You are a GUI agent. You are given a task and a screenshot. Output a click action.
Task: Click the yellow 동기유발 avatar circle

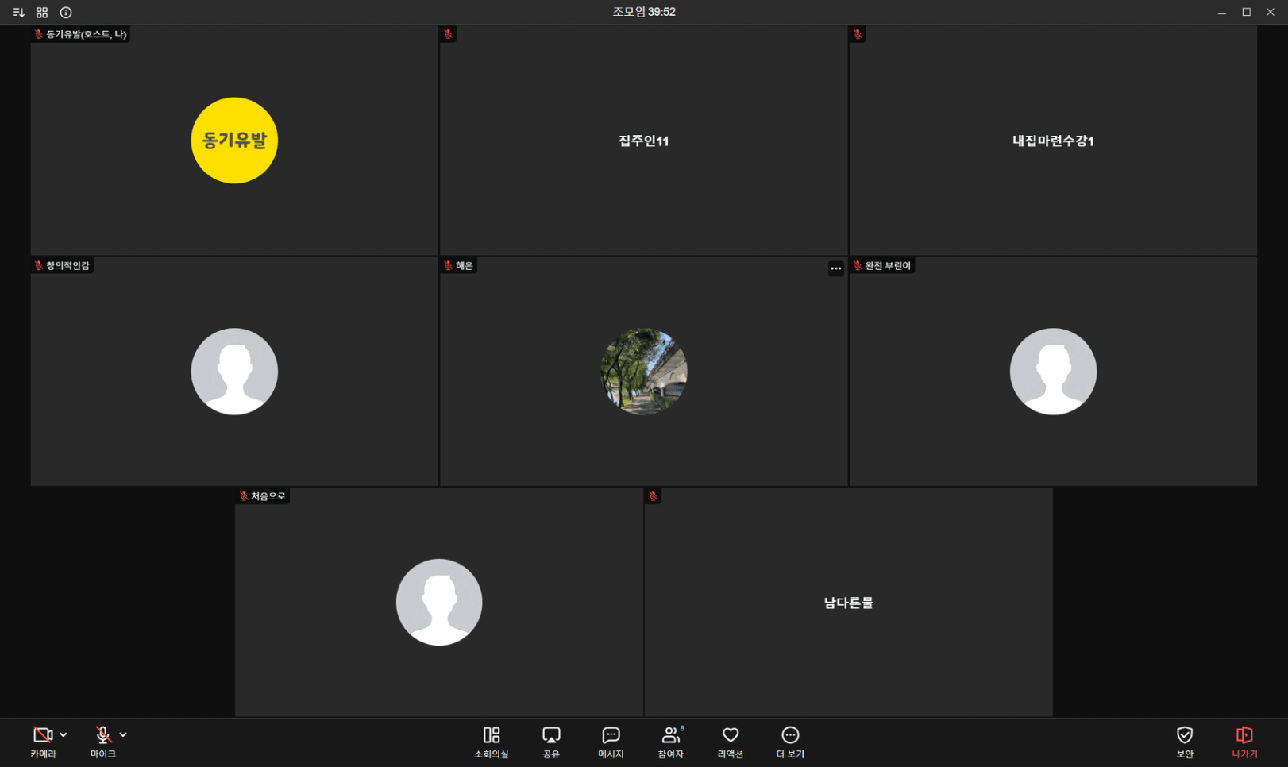234,141
